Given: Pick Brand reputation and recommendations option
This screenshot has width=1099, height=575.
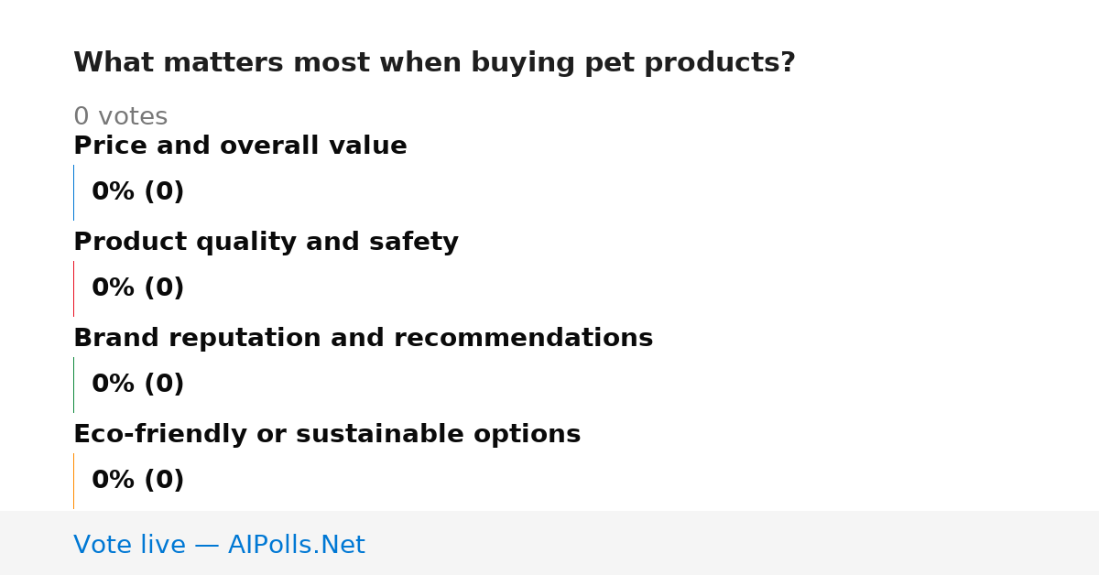Looking at the screenshot, I should (x=363, y=338).
